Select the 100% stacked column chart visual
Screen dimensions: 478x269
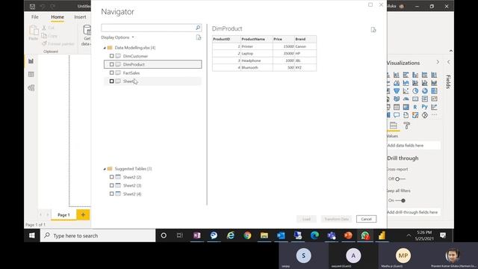pos(434,75)
